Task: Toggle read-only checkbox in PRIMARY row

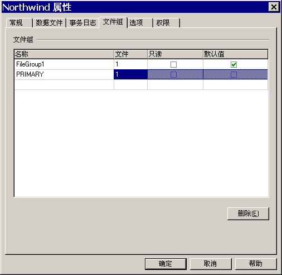Action: click(173, 74)
